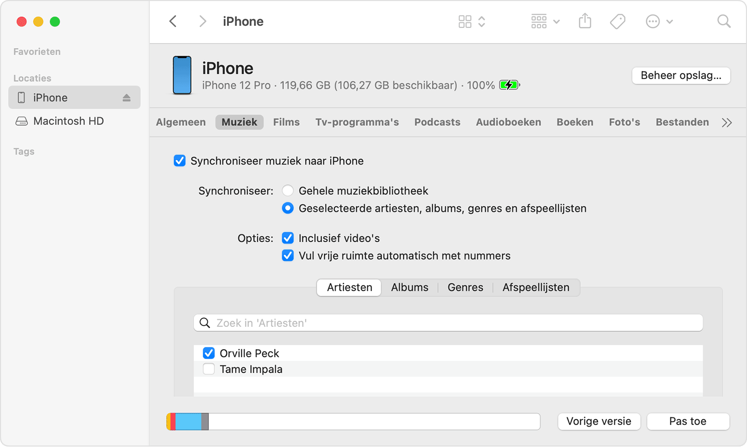Open the group-by grid icon
The image size is (747, 447).
coord(539,22)
